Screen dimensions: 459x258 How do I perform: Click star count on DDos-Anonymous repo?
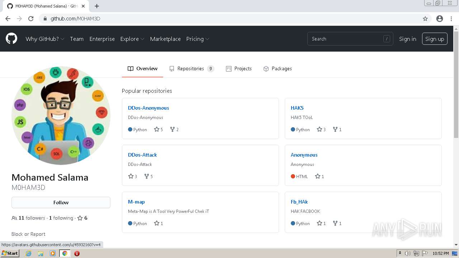[x=158, y=129]
